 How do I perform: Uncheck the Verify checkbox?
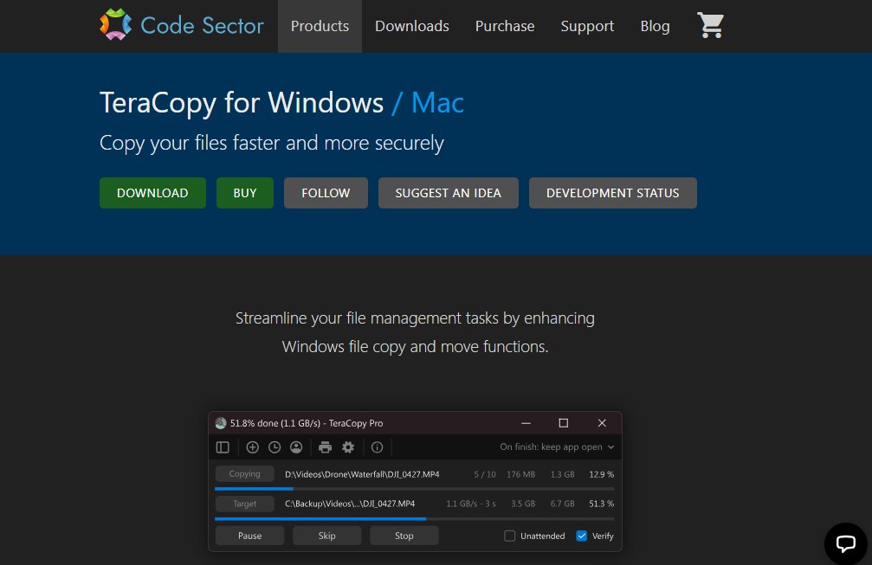pos(582,536)
